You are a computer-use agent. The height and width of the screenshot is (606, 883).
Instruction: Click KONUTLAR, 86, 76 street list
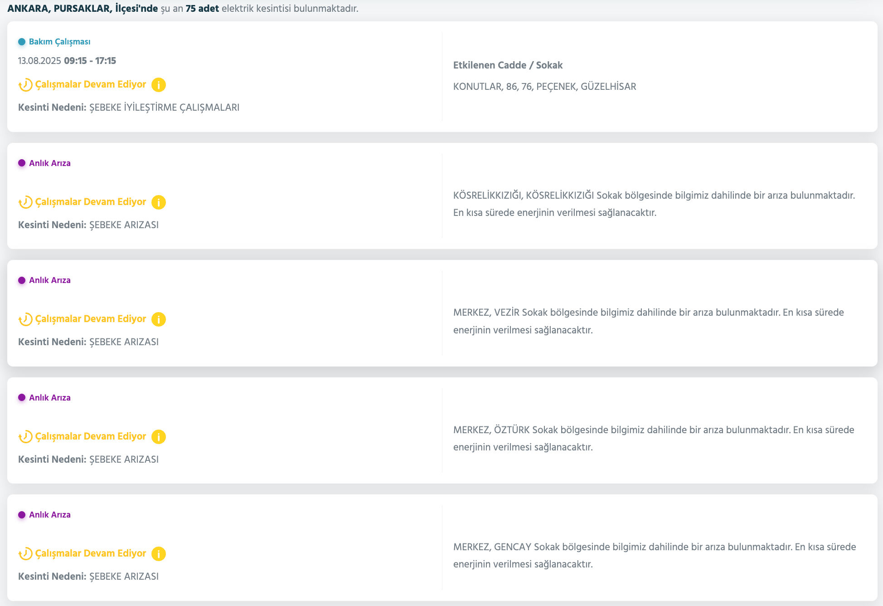(x=544, y=87)
